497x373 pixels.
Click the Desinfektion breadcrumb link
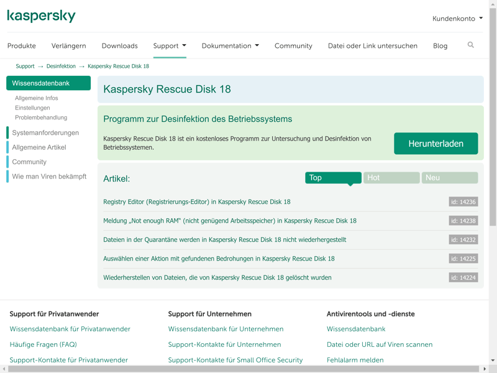click(61, 66)
